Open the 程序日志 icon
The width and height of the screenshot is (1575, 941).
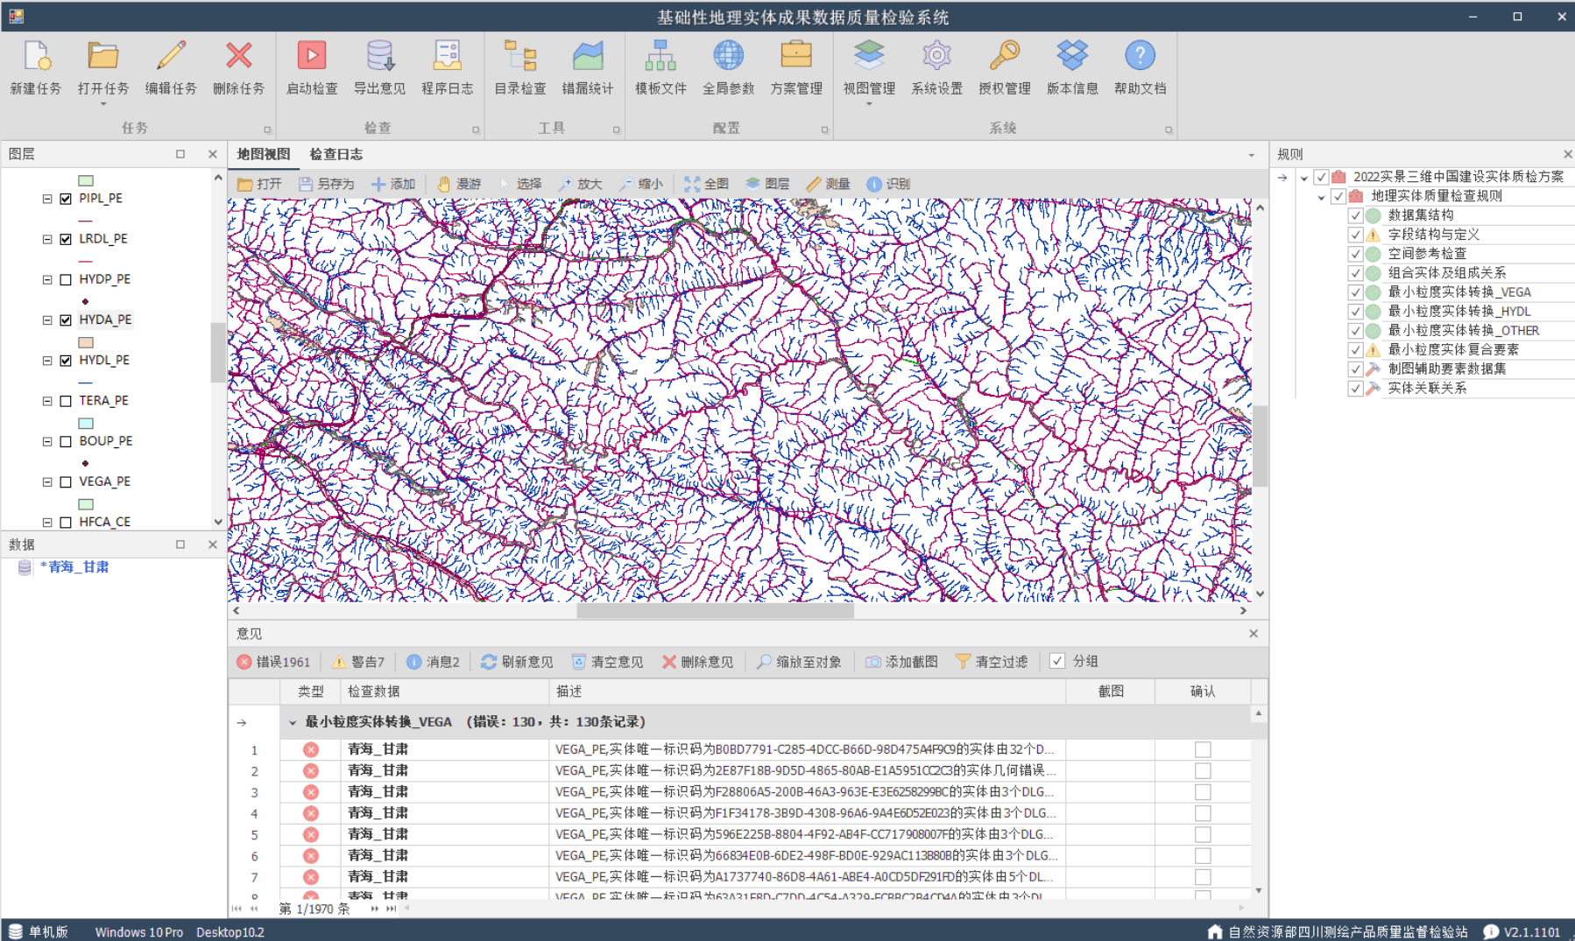click(447, 56)
